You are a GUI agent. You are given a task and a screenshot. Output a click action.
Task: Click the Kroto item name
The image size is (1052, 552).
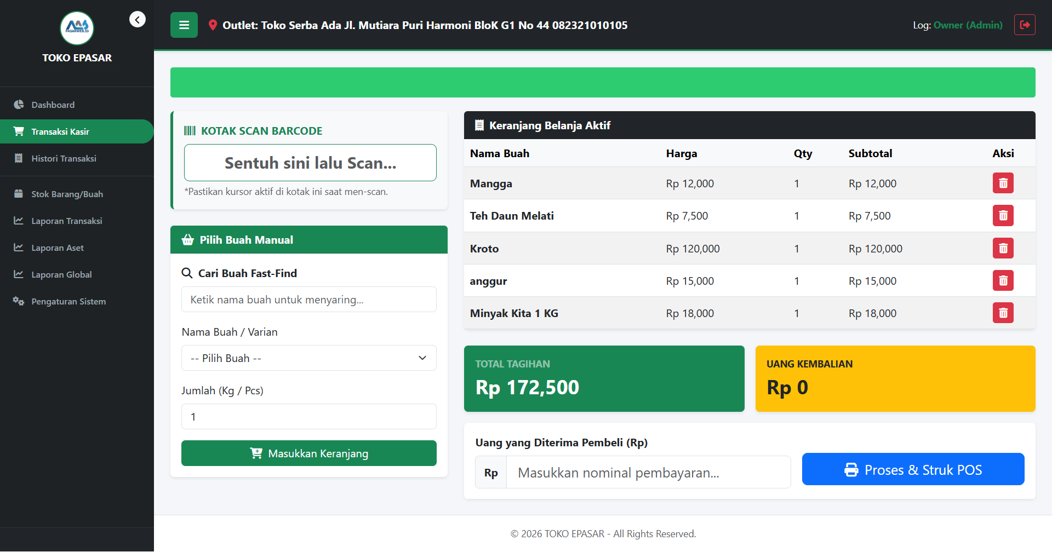(x=484, y=249)
